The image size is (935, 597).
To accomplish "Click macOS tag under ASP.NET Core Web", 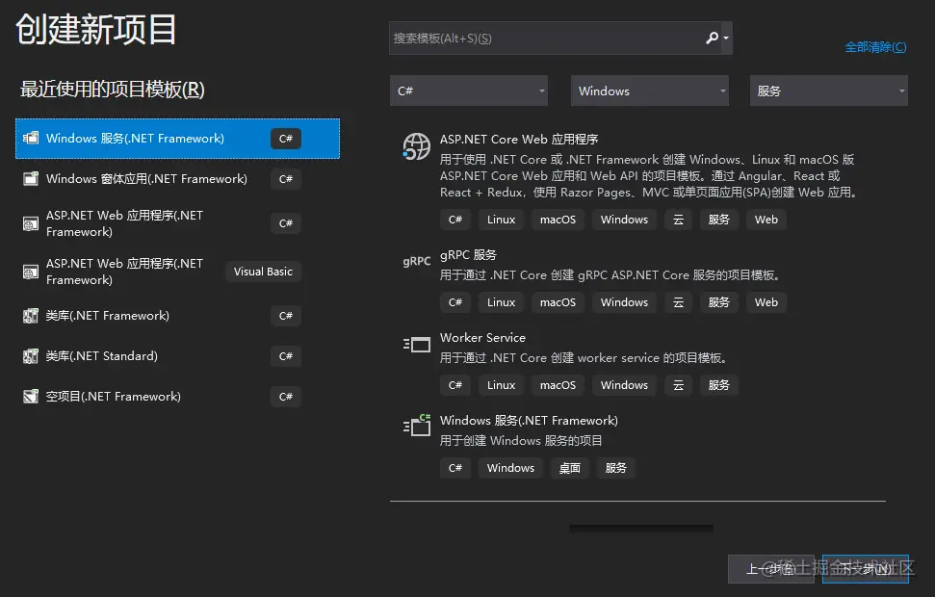I will (x=558, y=220).
